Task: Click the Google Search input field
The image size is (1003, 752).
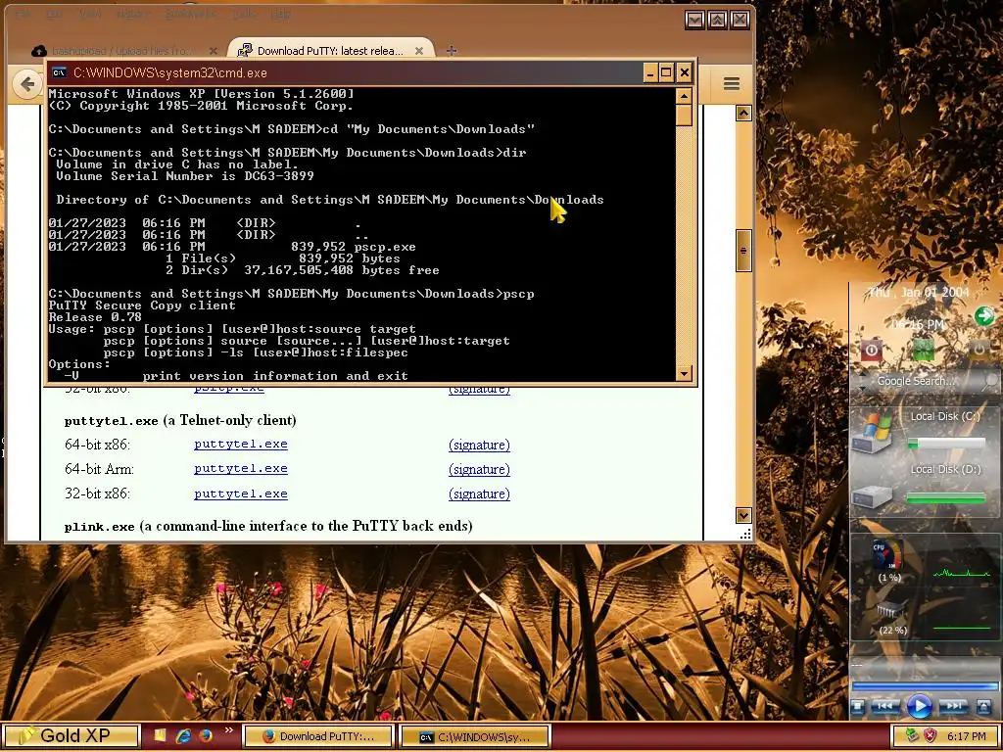Action: pos(917,381)
